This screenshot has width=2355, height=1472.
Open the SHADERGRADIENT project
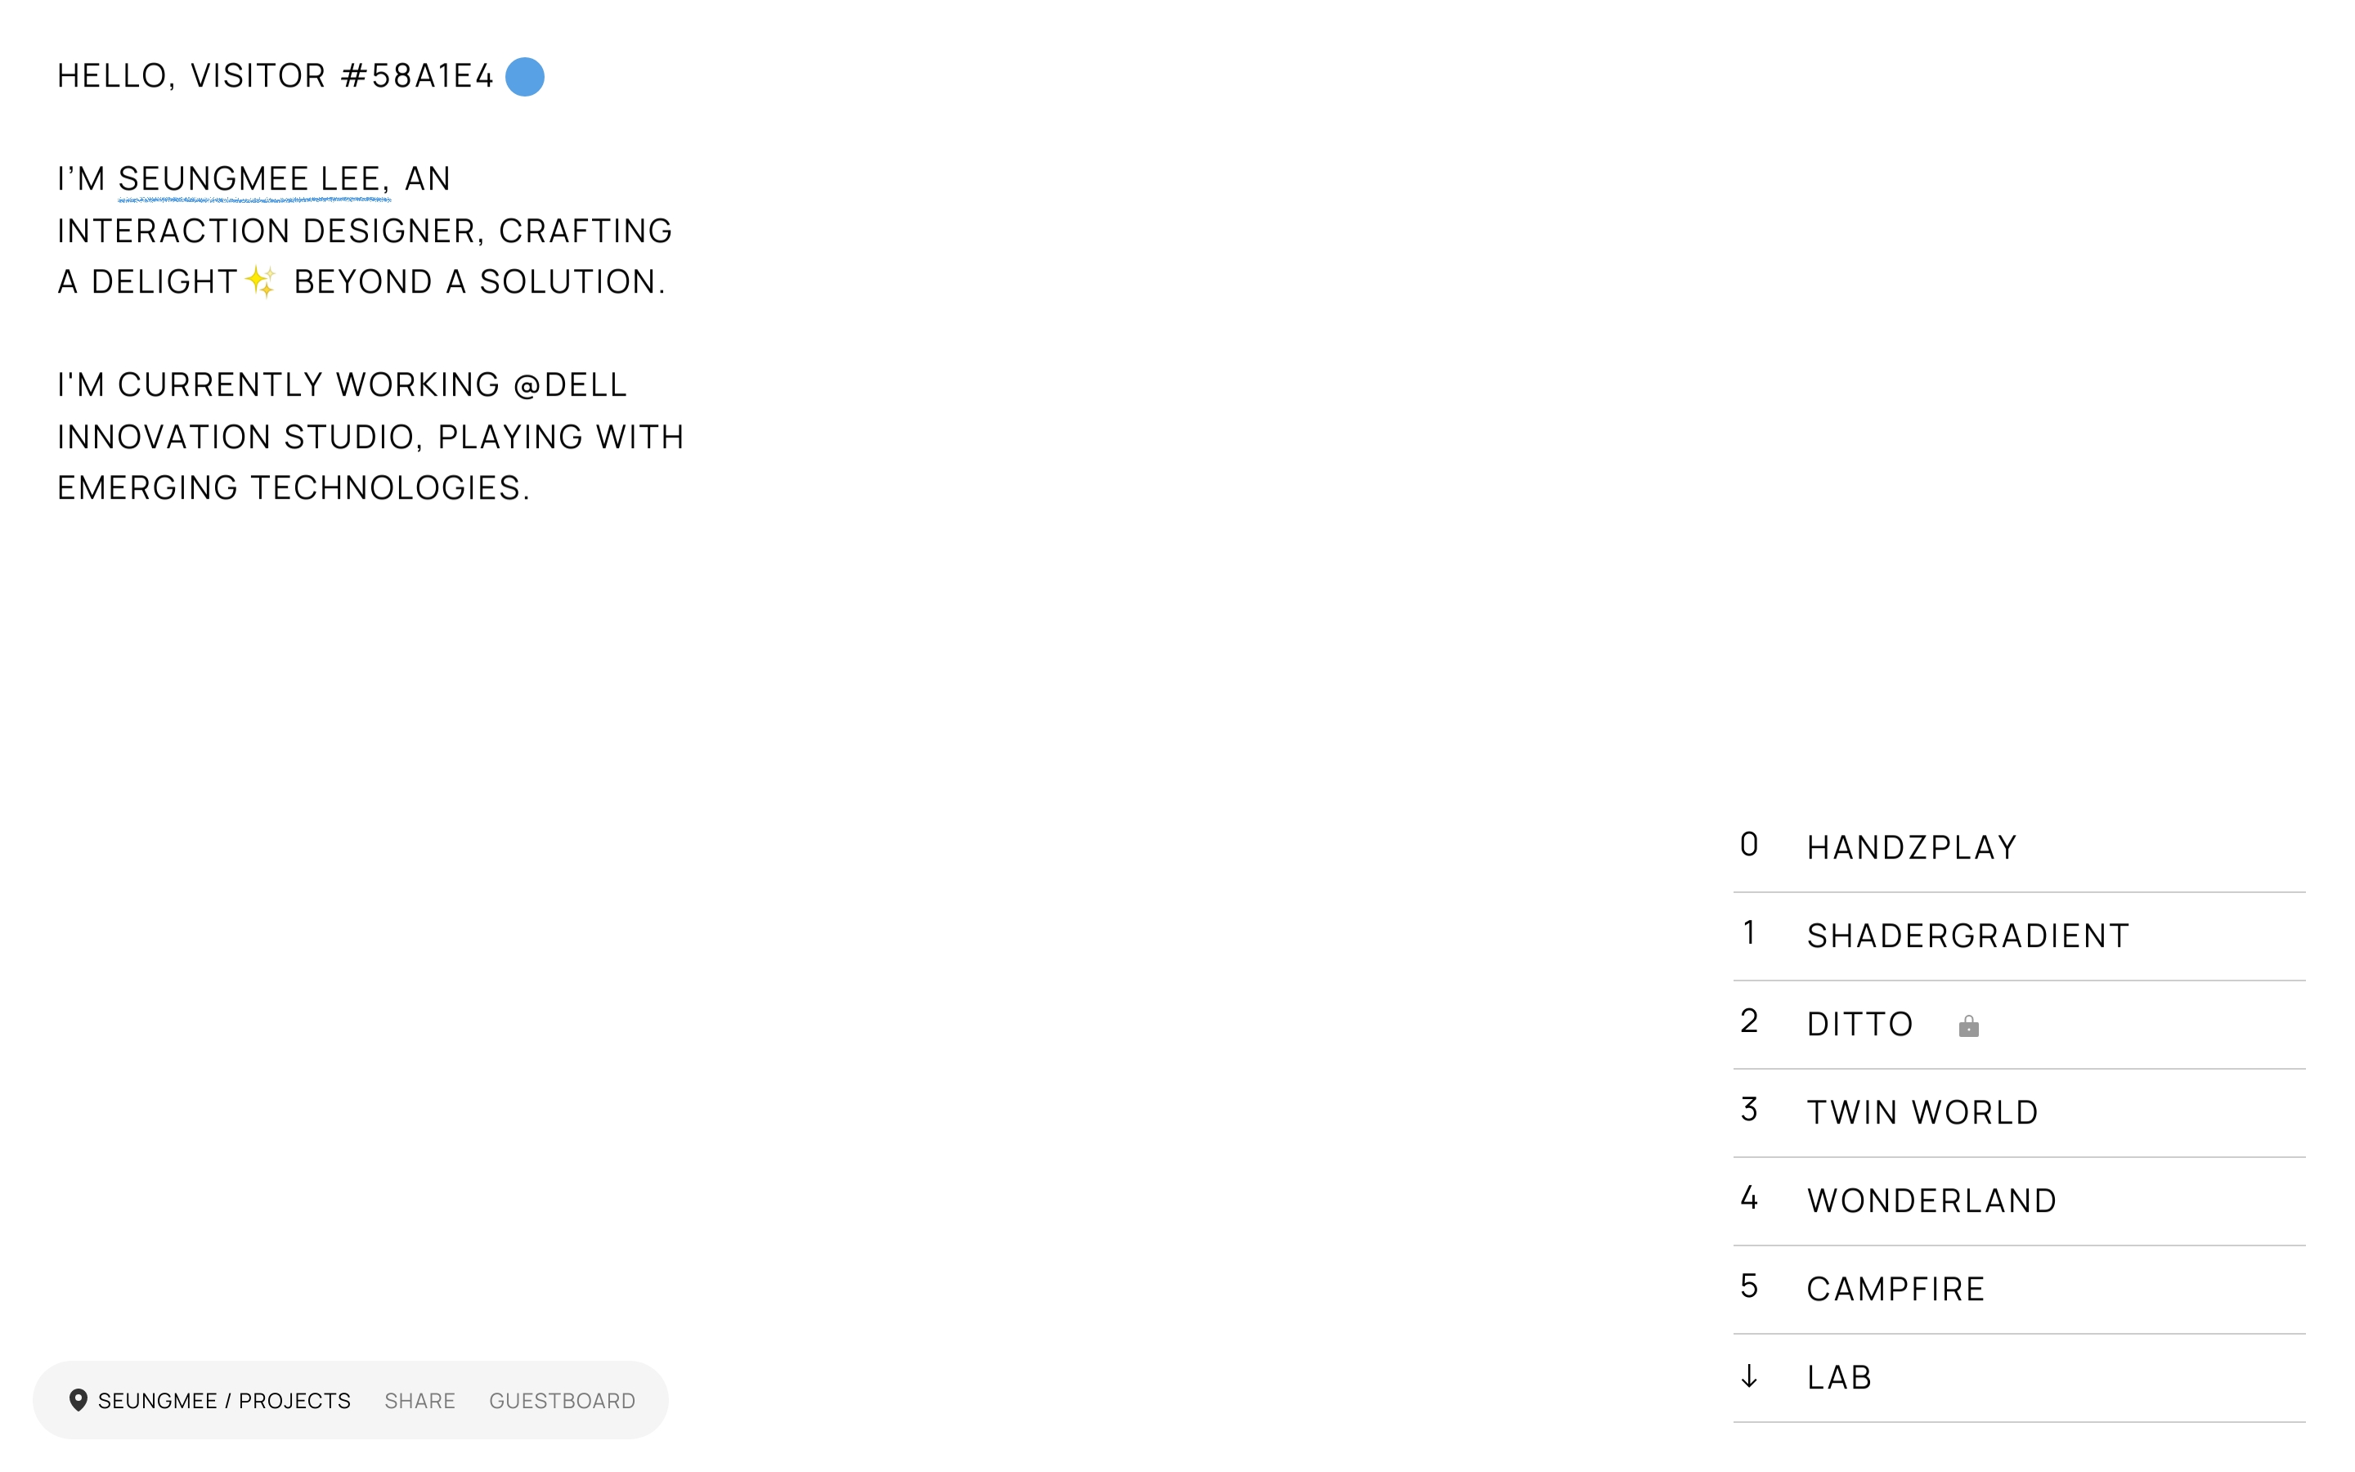[1967, 936]
